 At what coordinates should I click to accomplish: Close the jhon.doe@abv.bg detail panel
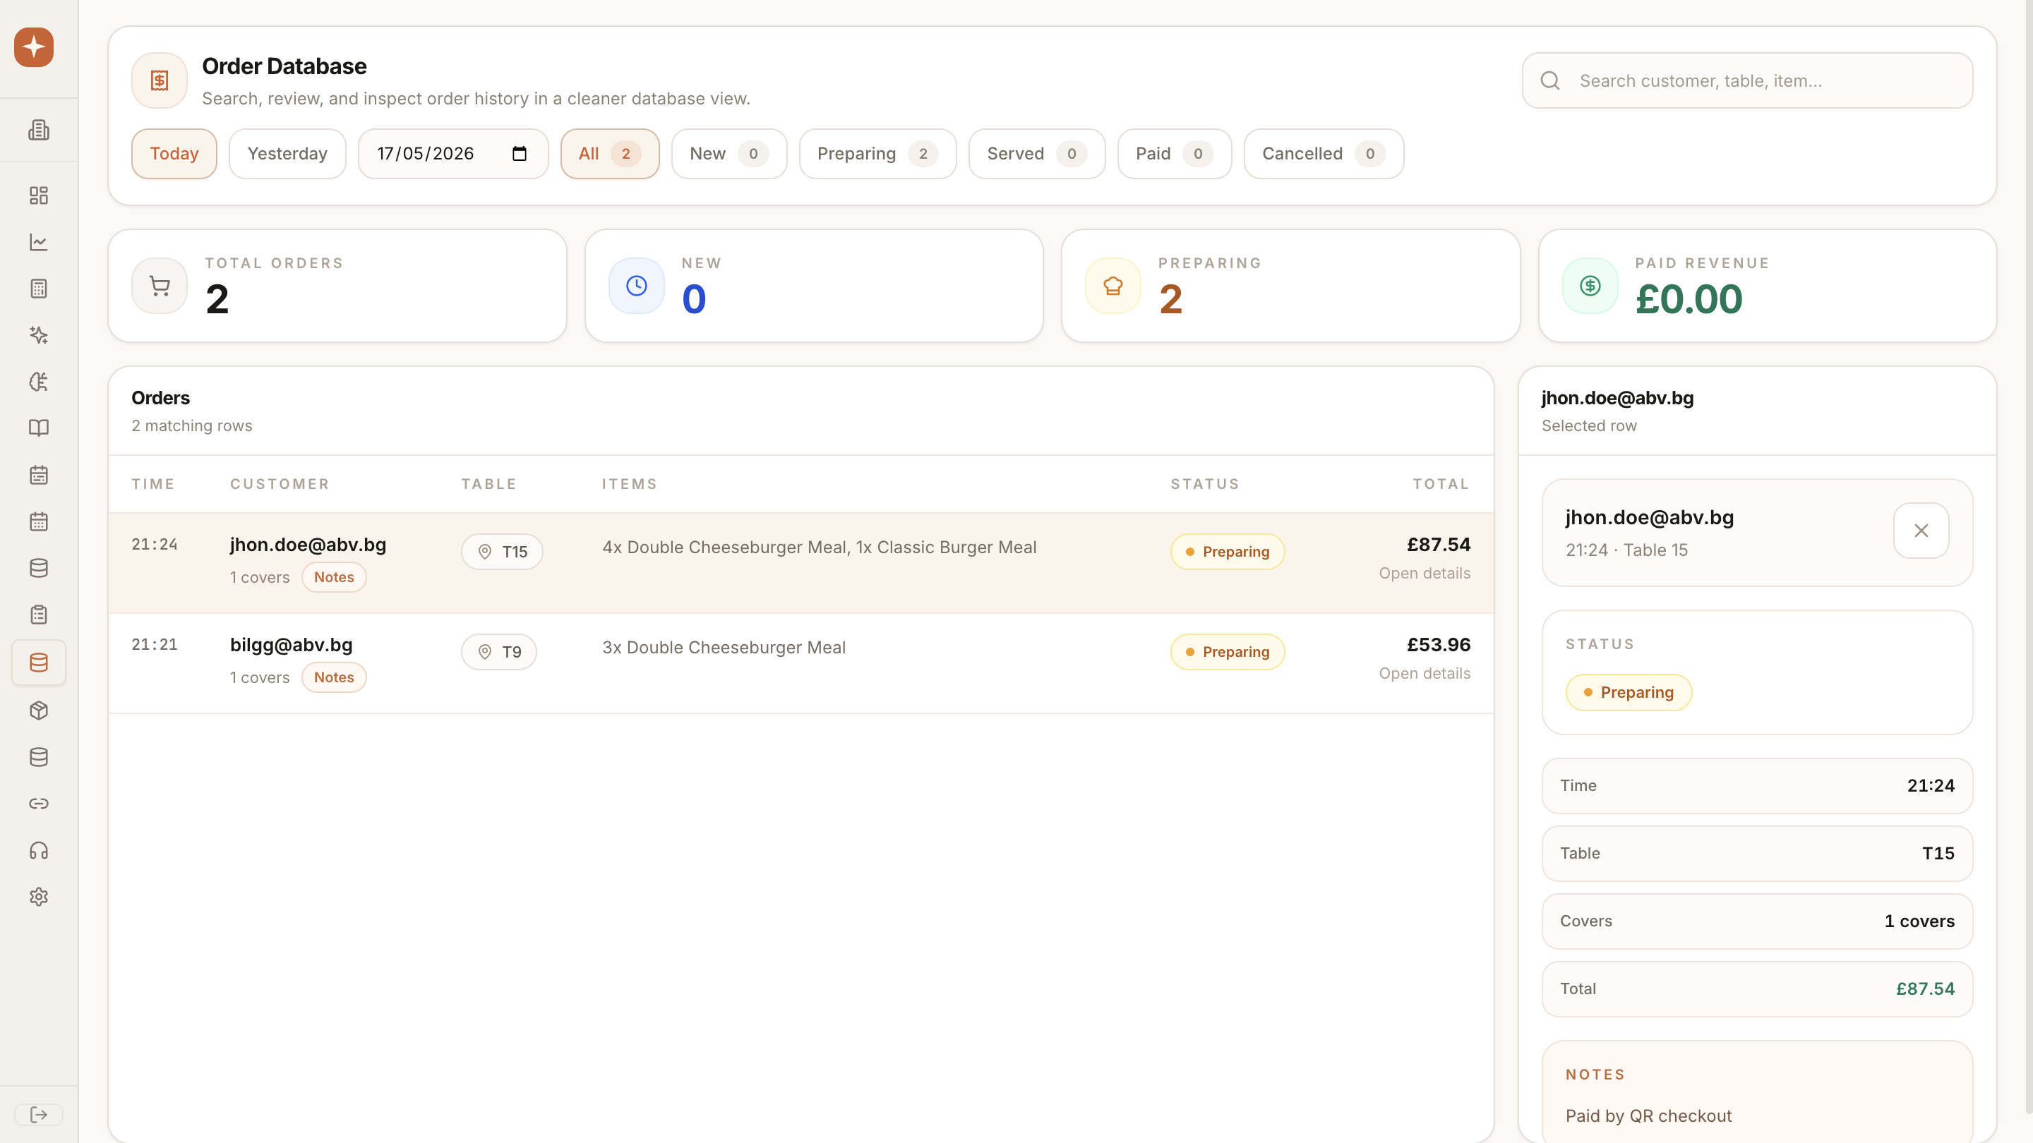click(1921, 530)
